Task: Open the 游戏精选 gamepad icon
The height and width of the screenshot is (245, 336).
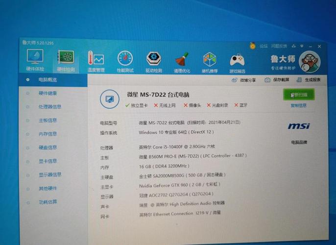Action: [237, 63]
